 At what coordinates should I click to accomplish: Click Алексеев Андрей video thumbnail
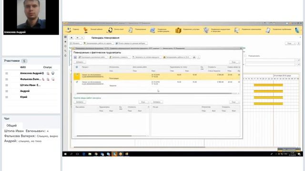tap(31, 17)
